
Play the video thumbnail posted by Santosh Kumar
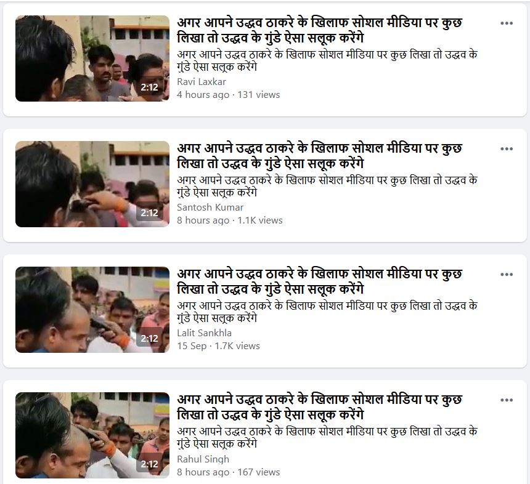92,184
